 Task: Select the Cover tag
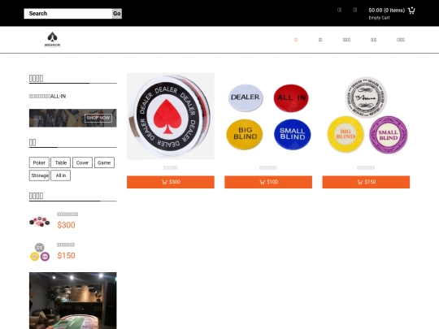coord(82,162)
